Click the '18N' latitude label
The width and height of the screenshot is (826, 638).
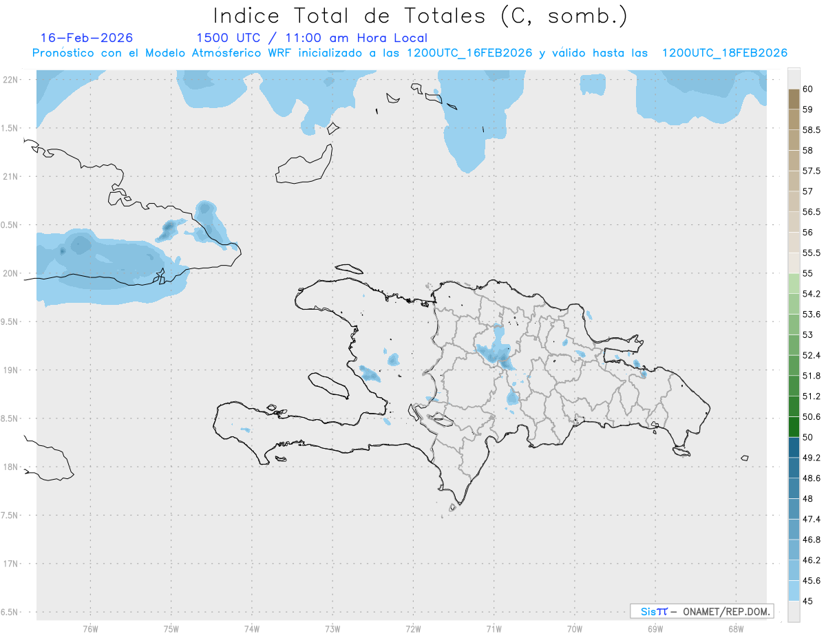tap(12, 467)
